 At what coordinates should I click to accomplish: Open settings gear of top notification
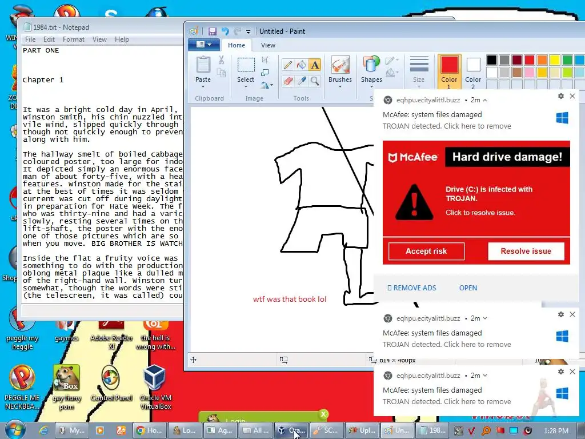[x=561, y=96]
